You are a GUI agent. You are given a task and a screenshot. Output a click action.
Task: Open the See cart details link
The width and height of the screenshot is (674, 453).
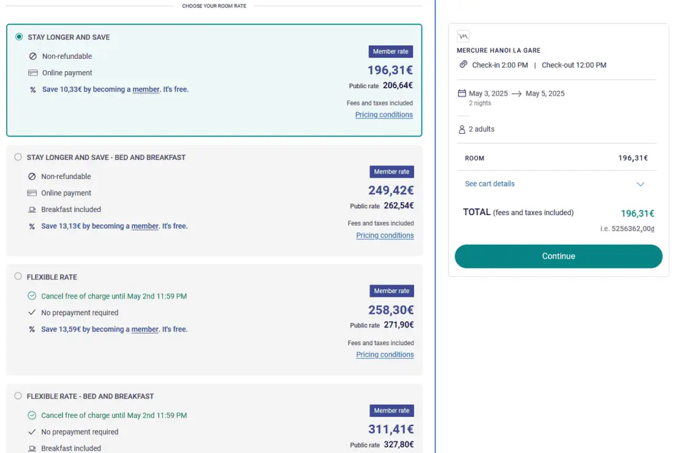490,184
